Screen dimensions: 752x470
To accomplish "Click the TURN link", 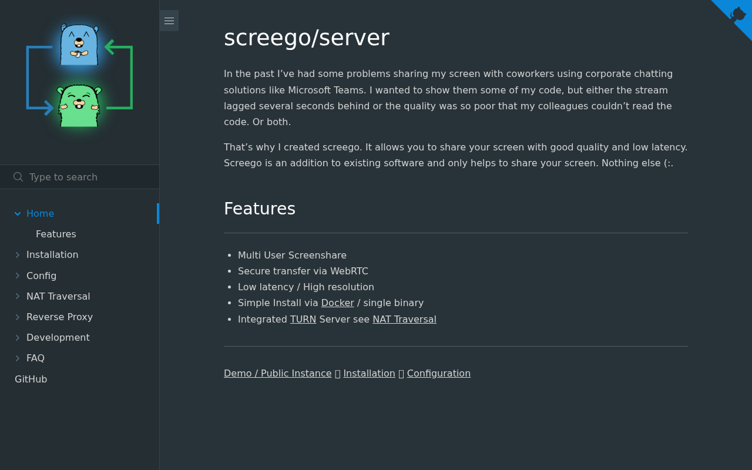I will [303, 319].
